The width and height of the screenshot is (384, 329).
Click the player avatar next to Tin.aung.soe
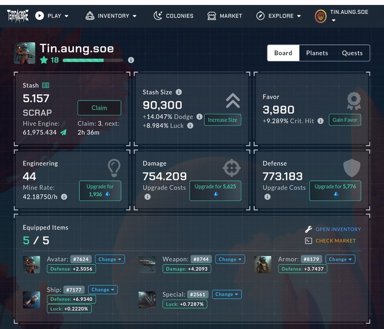(24, 53)
